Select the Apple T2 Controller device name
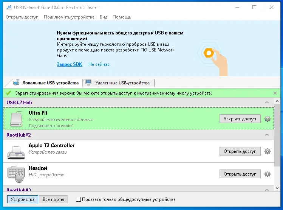This screenshot has width=283, height=210. point(52,145)
